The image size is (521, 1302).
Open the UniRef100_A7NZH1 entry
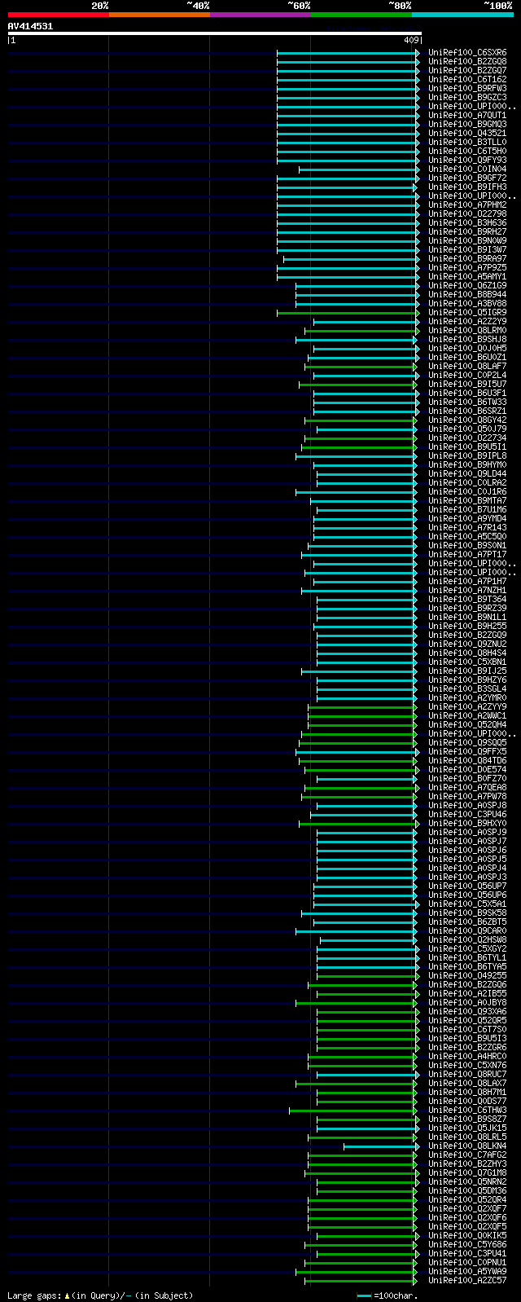tap(467, 591)
